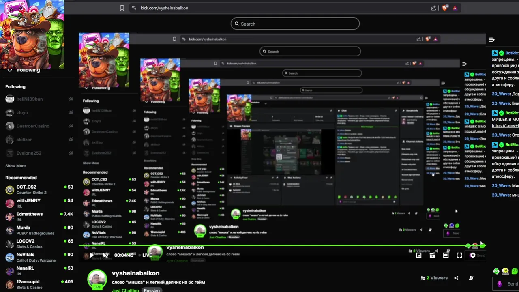Click first green emote above chat input

(496, 271)
